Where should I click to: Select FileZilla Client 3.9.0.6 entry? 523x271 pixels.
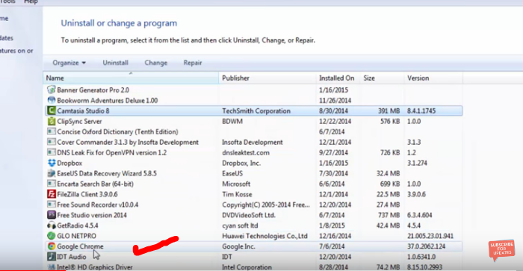tap(87, 194)
